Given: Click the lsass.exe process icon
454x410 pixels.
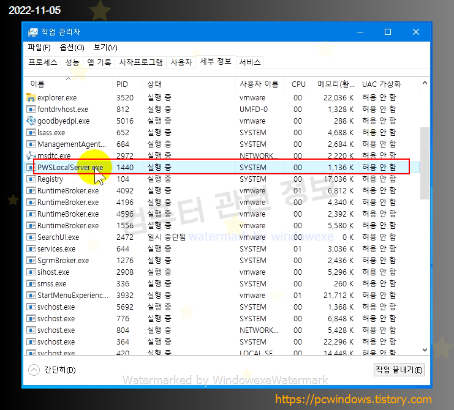Looking at the screenshot, I should [31, 132].
